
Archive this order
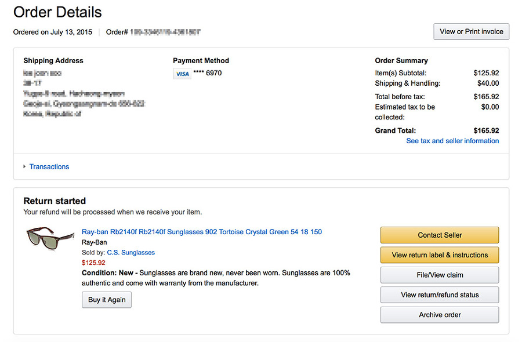[x=440, y=315]
